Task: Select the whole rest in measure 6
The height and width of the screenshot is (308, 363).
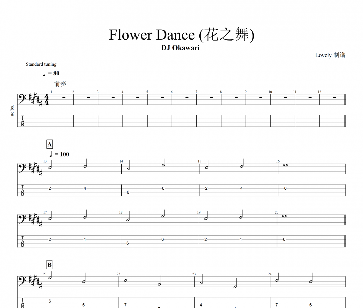Action: tap(187, 97)
